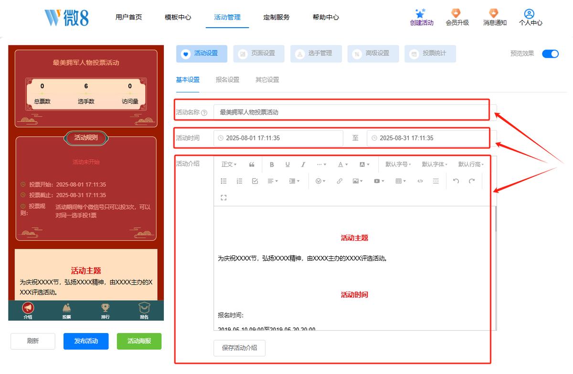
Task: Click the 活动海报 button
Action: [139, 341]
